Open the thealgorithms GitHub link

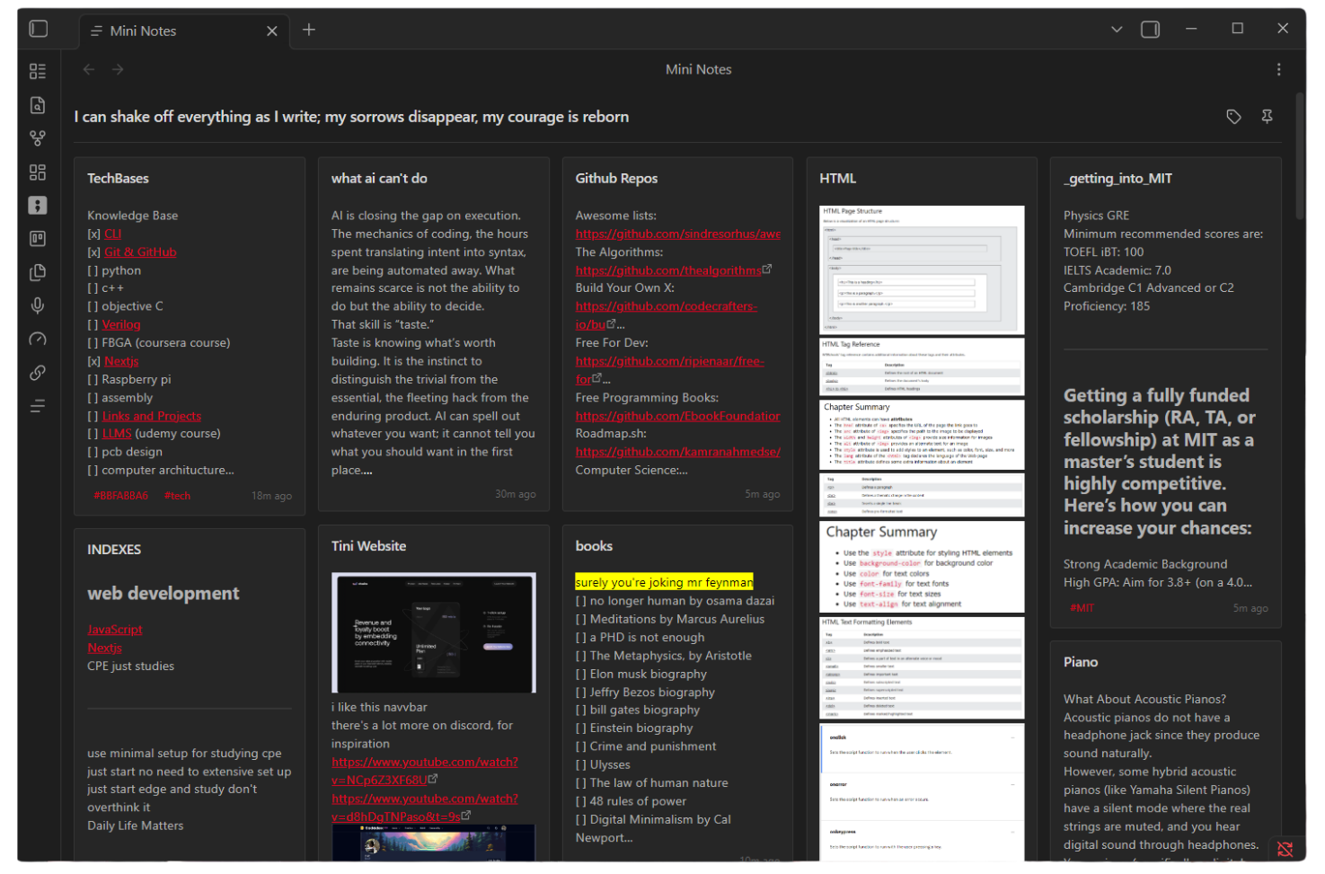pyautogui.click(x=668, y=270)
